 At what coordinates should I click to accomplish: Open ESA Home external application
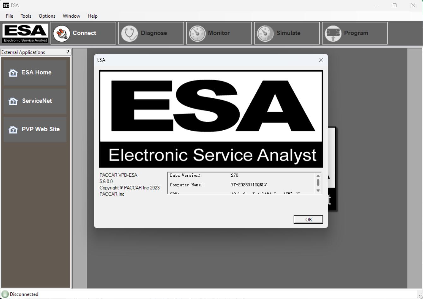(35, 73)
